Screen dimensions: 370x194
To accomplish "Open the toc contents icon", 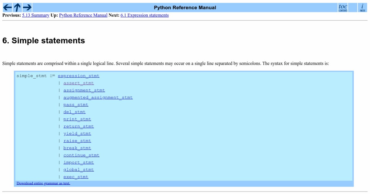I will click(343, 8).
